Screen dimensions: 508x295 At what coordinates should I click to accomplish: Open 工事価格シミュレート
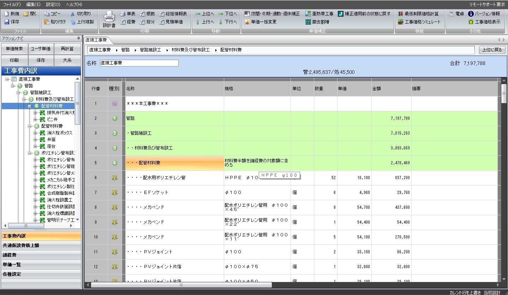pos(419,22)
